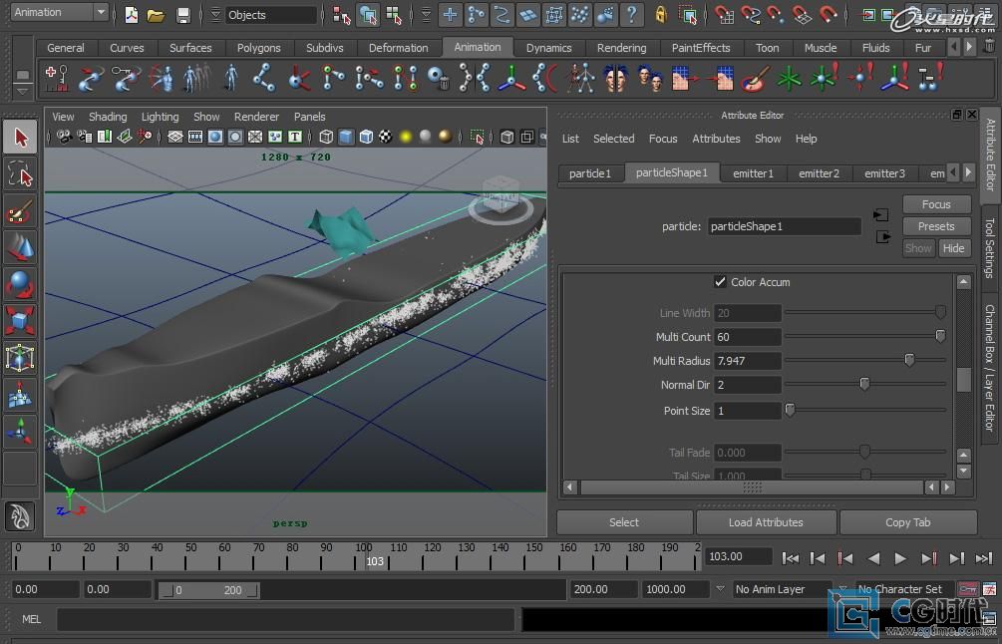The image size is (1002, 644).
Task: Activate the Lasso select tool
Action: [21, 173]
